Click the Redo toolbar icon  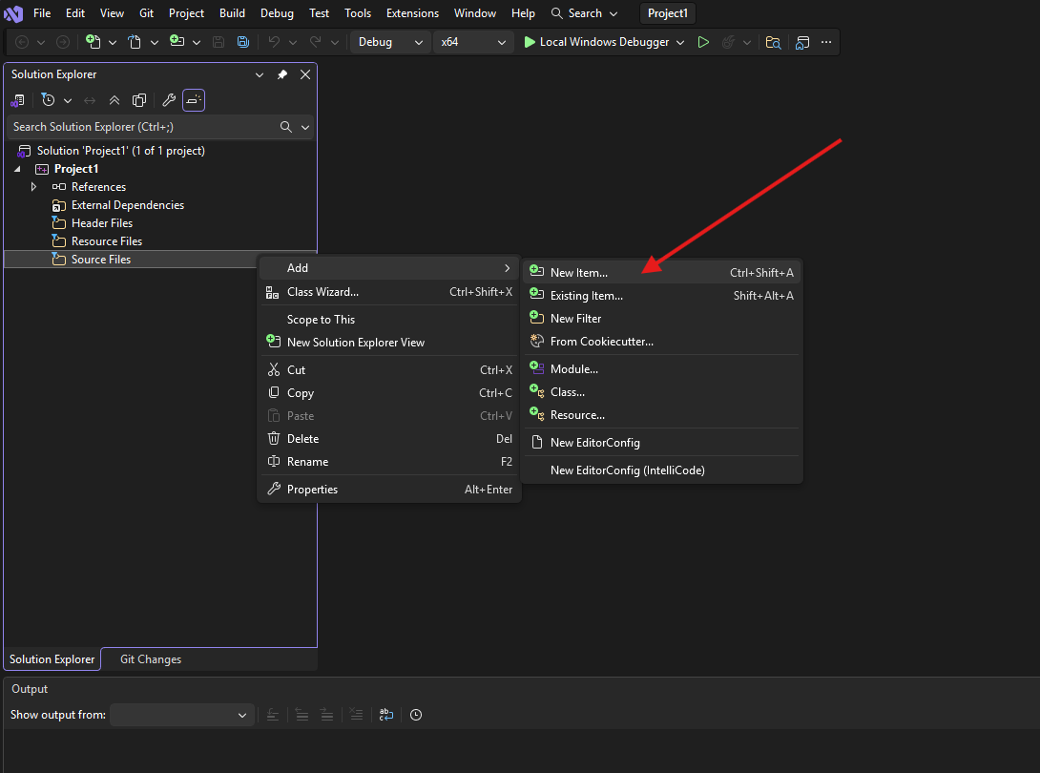pos(316,42)
